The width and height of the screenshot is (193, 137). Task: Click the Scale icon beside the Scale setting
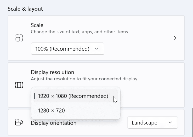19,38
